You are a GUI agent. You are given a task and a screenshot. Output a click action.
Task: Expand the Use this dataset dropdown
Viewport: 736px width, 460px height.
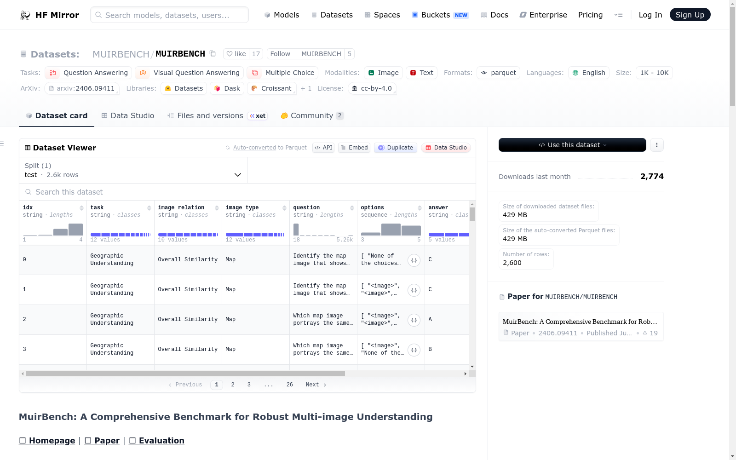point(572,145)
